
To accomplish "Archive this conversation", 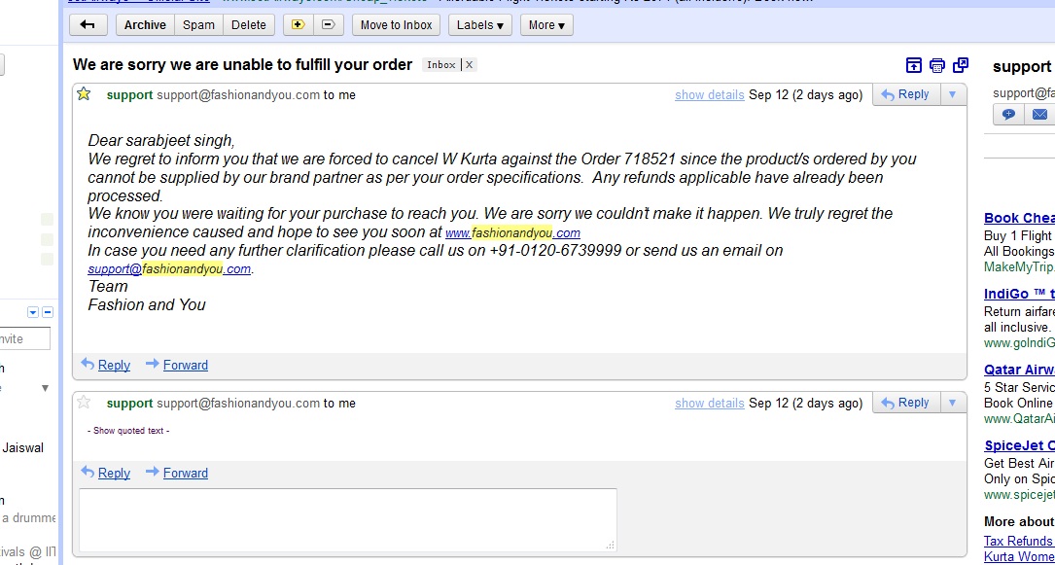I will (x=145, y=25).
